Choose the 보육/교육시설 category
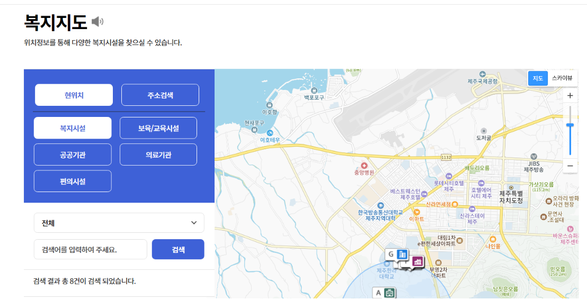587x300 pixels. point(158,128)
